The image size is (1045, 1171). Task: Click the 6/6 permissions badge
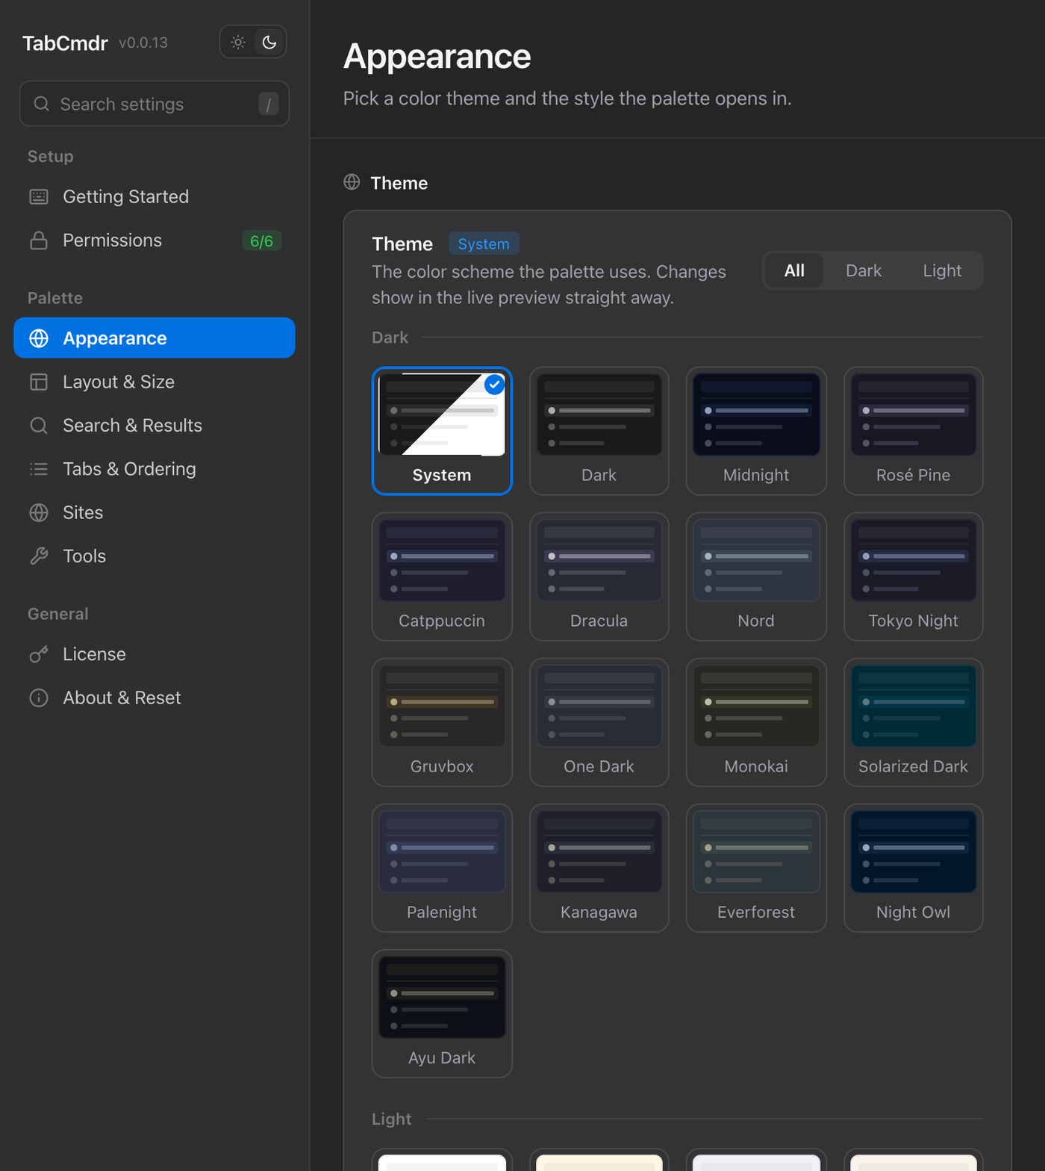pos(261,241)
